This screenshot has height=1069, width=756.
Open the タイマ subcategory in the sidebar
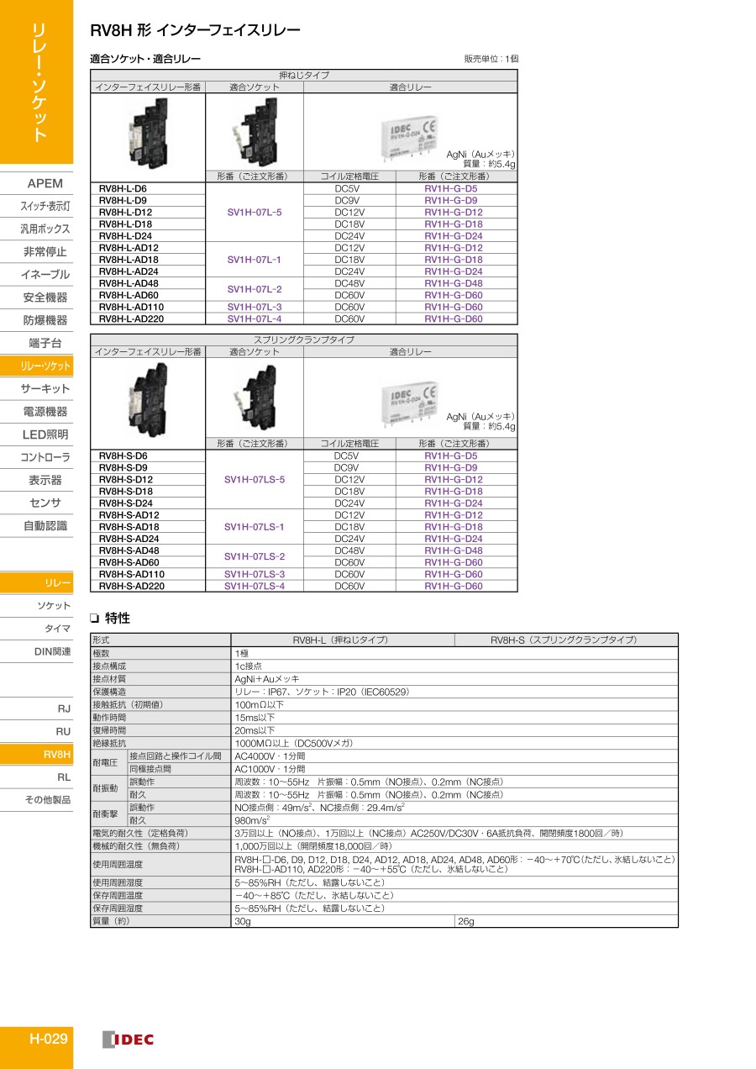click(x=56, y=629)
